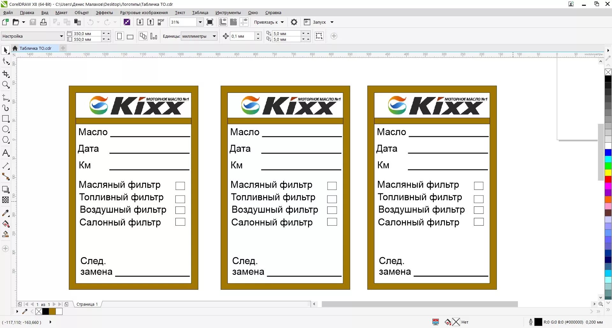Screen dimensions: 612x328
Task: Open the 'Файл' menu
Action: [8, 12]
